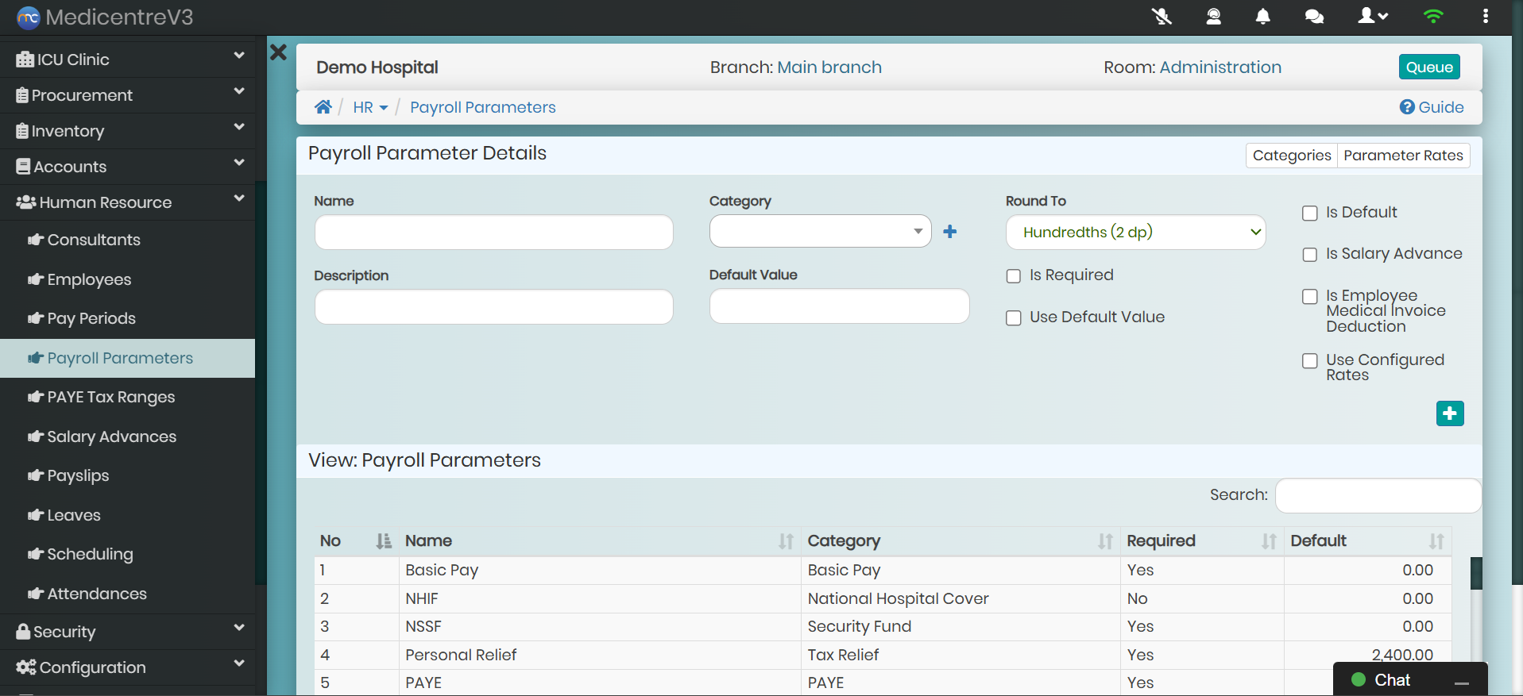1523x696 pixels.
Task: Click the home icon in breadcrumb
Action: [x=323, y=107]
